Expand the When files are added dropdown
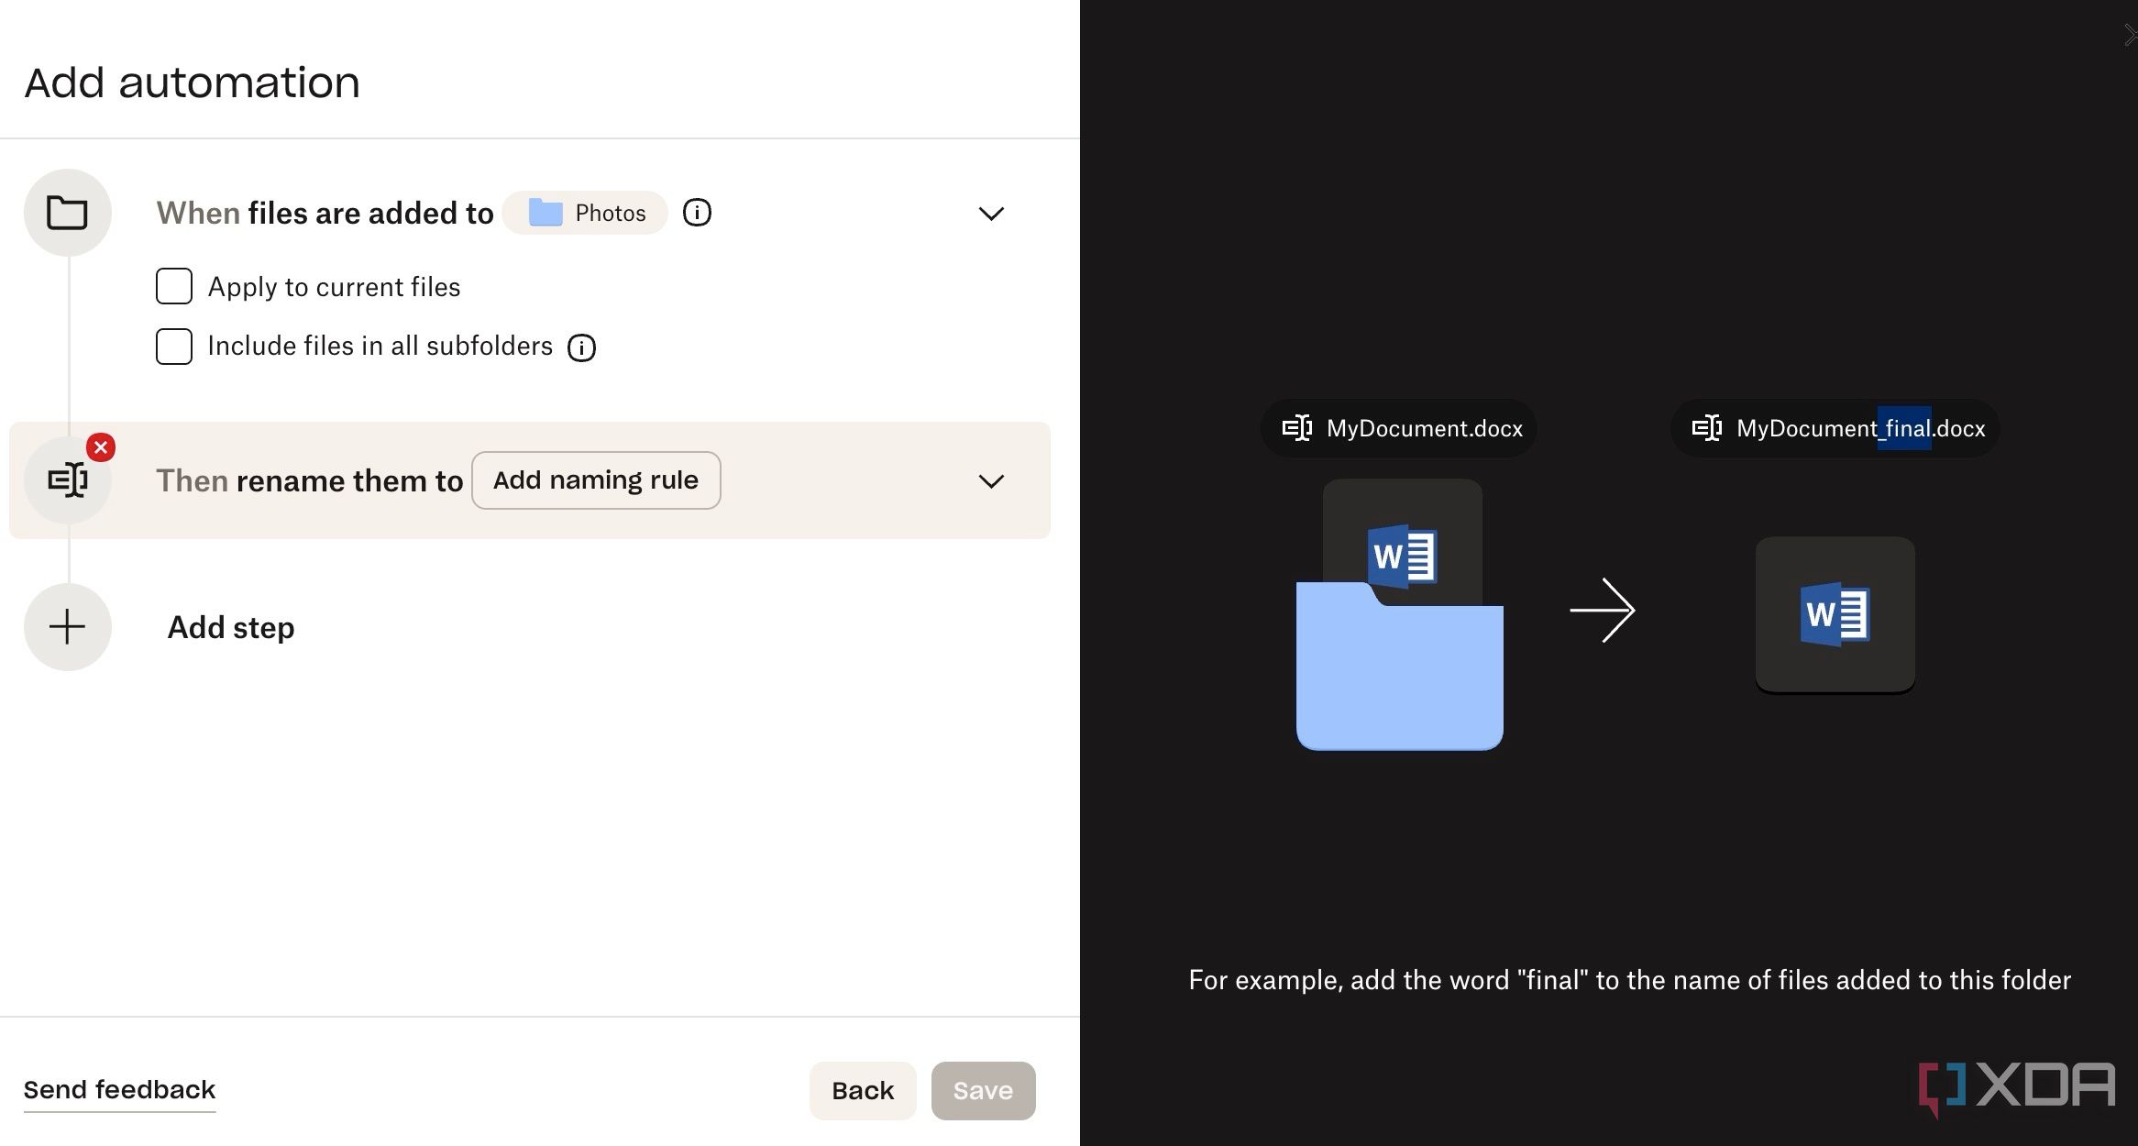The height and width of the screenshot is (1146, 2138). coord(990,214)
